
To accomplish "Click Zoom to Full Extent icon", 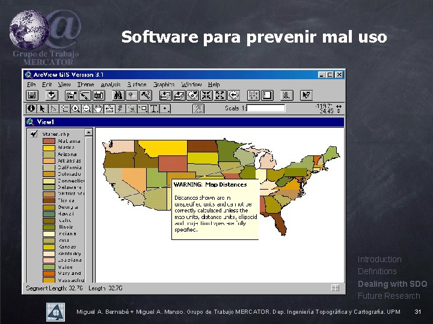I will click(x=165, y=95).
